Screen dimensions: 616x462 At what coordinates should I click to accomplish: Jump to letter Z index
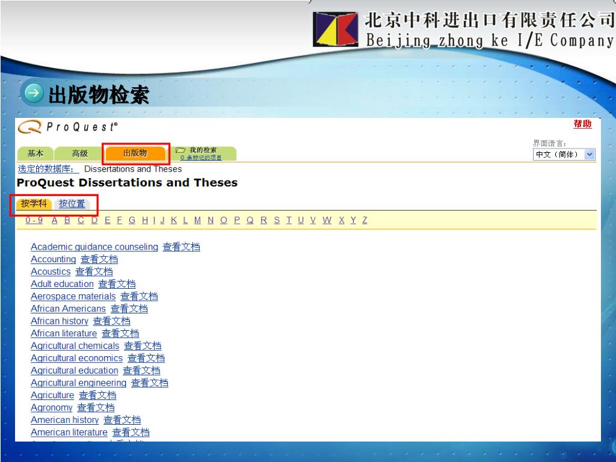365,220
